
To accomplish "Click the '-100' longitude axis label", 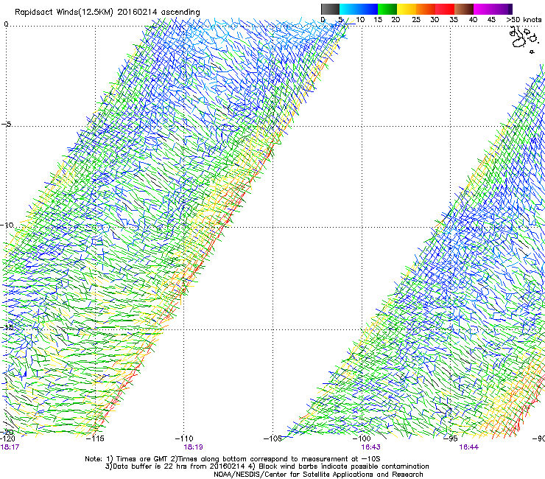I will (x=362, y=438).
